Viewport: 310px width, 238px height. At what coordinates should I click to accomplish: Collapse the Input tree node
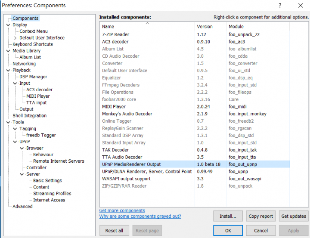15,83
